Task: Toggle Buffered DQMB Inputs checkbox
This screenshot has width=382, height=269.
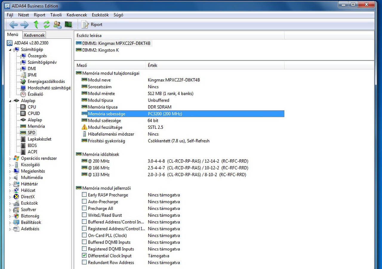Action: pos(84,242)
